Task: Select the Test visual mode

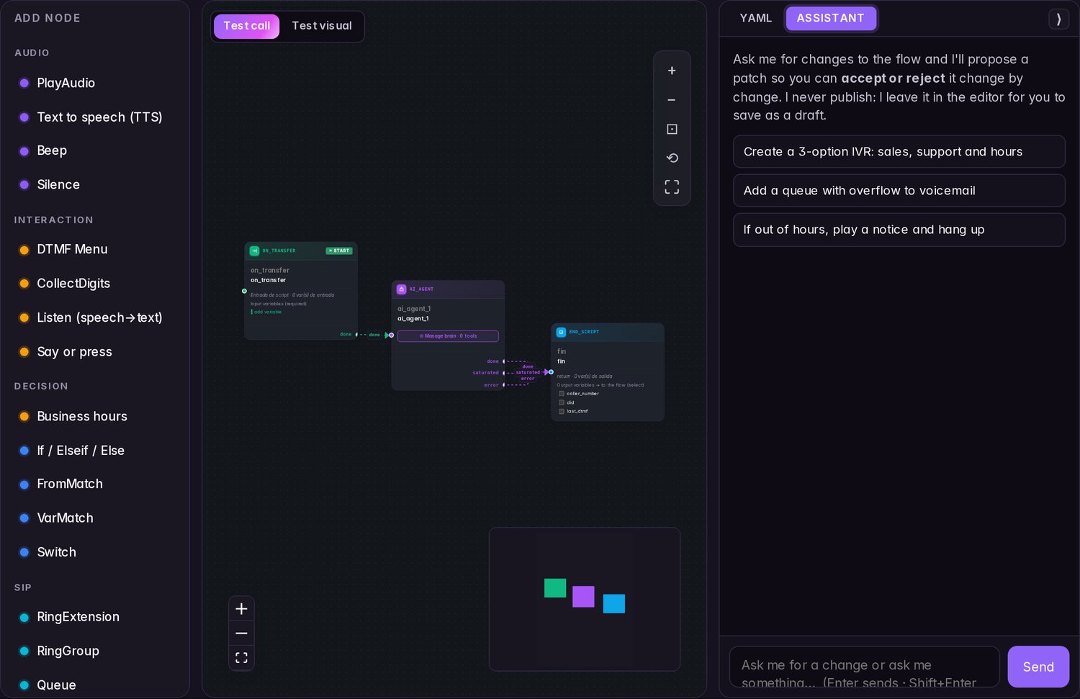Action: [x=322, y=26]
